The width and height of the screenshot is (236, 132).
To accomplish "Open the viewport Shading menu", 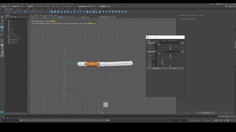I will click(x=36, y=15).
